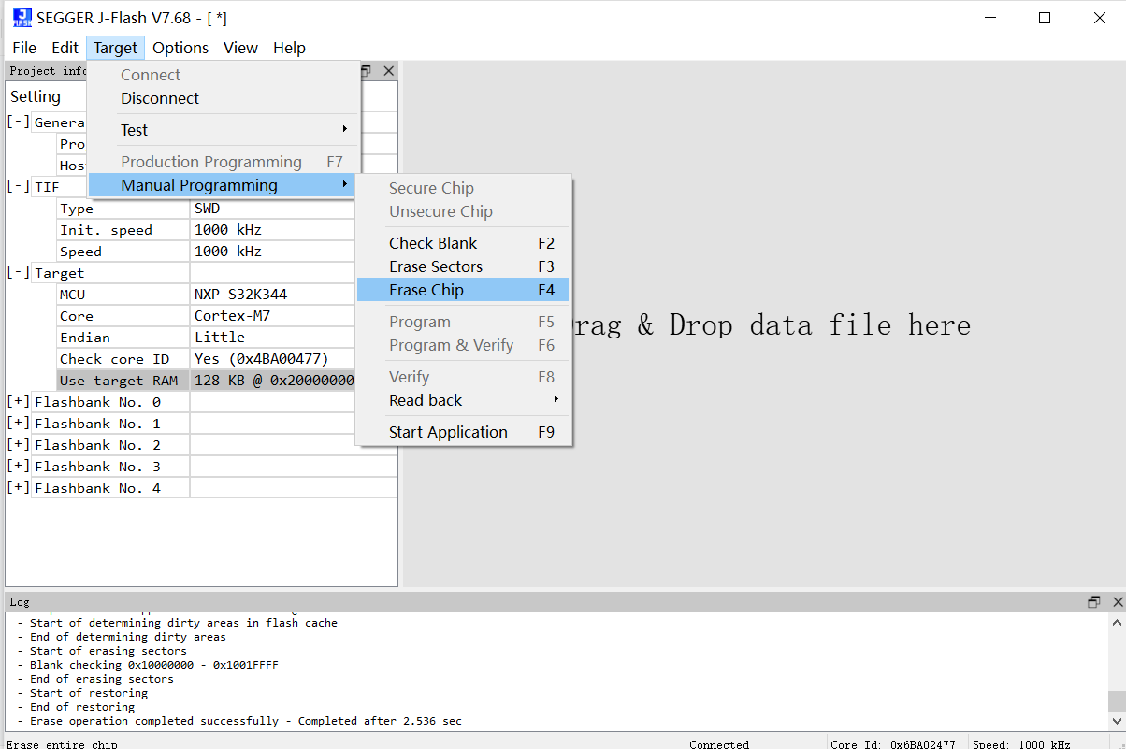Select the Use target RAM settings row
Screen dimensions: 1126x749
coord(123,380)
